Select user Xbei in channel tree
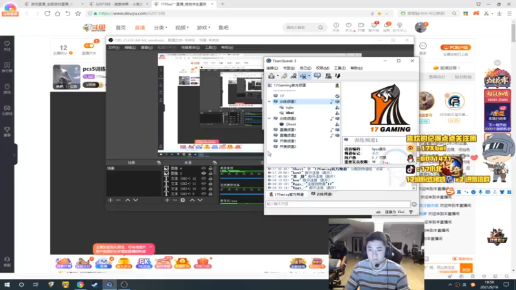 tap(290, 113)
